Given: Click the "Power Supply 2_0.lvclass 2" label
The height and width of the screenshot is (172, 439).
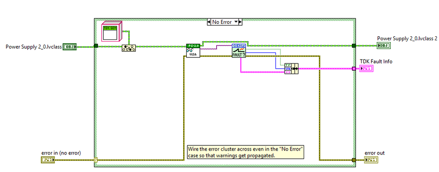Looking at the screenshot, I should (407, 39).
